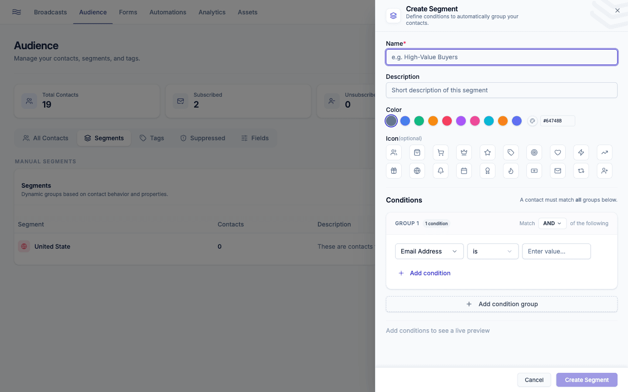Choose the repeat arrows segment icon
Viewport: 628px width, 392px height.
tap(581, 171)
